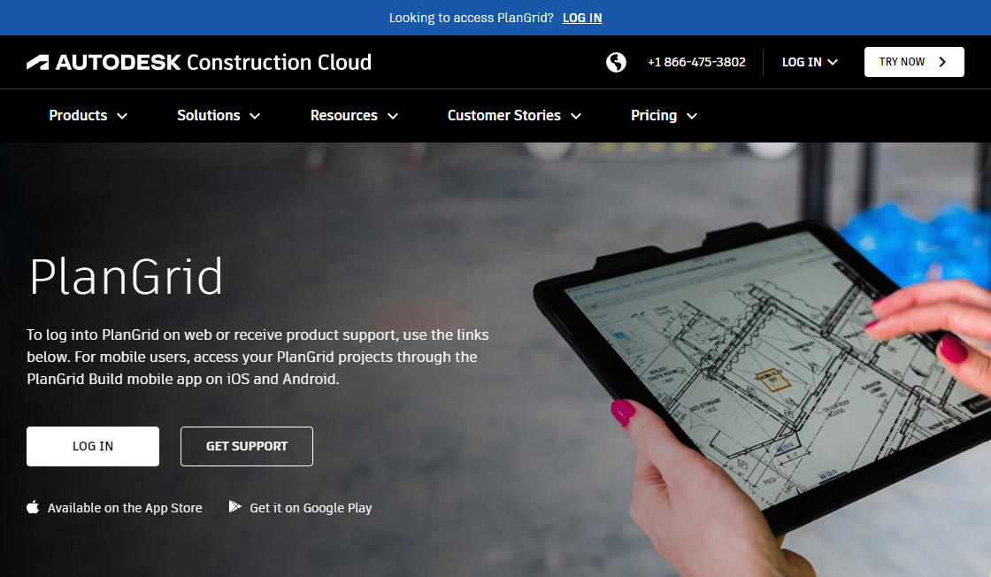Click the Construction Cloud wordmark

pyautogui.click(x=279, y=62)
